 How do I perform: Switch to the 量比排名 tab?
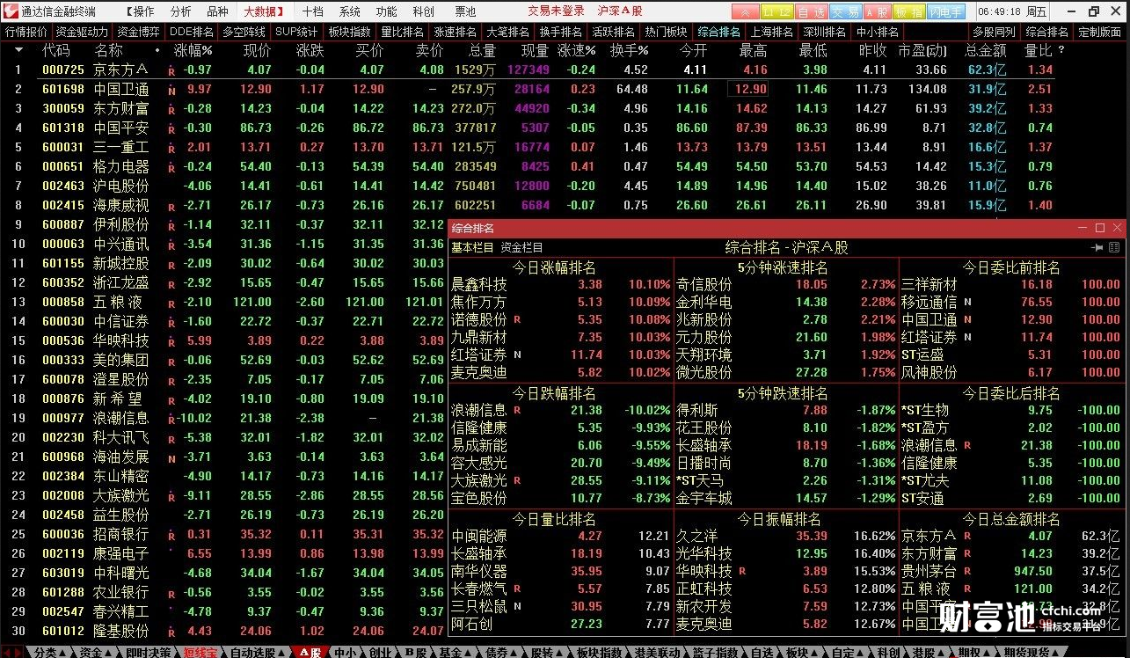403,32
